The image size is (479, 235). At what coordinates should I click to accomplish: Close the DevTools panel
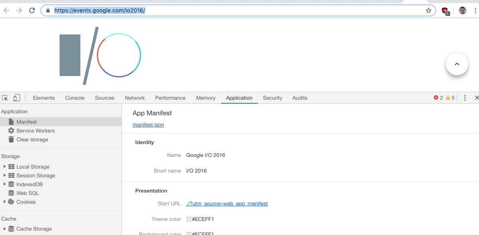477,98
